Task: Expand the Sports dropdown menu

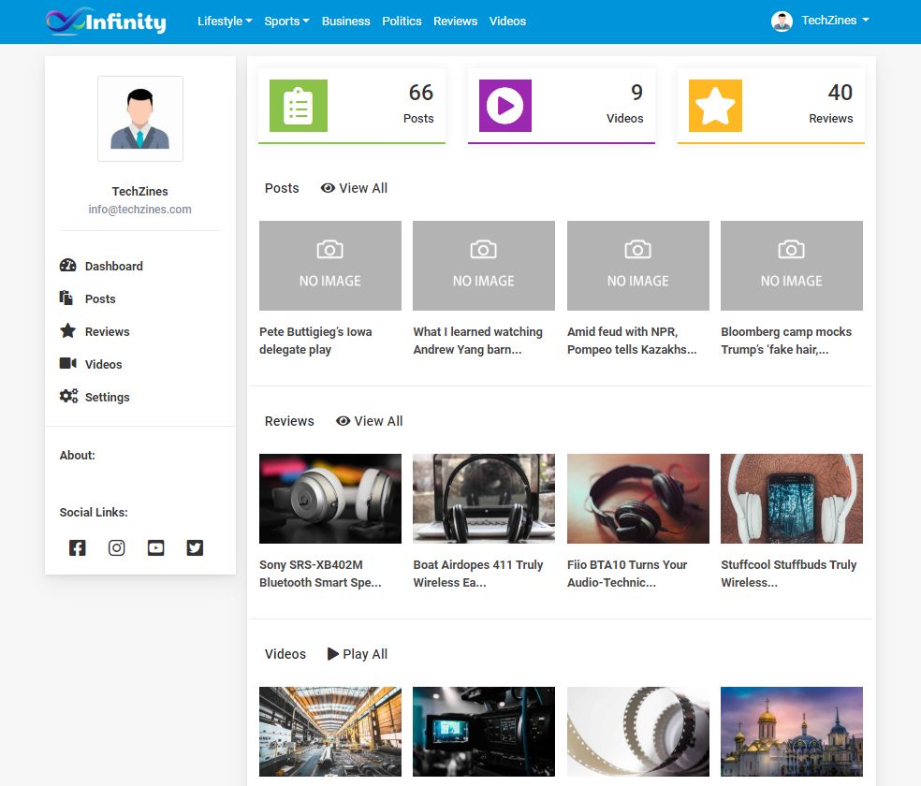Action: point(286,21)
